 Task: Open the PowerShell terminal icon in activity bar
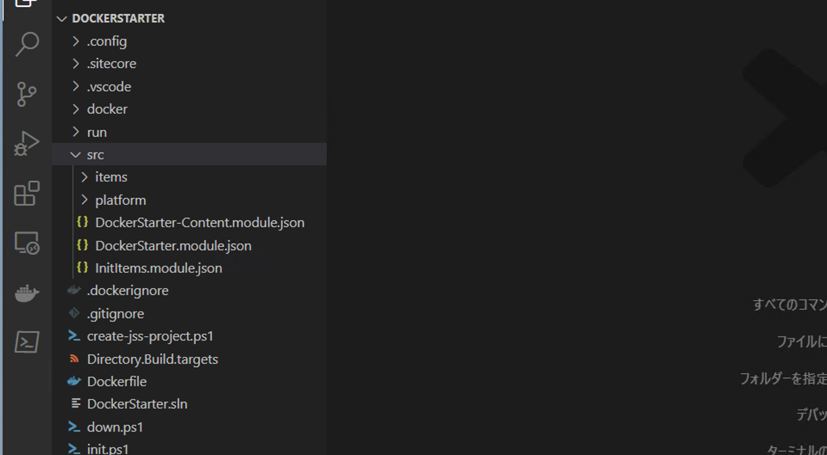pyautogui.click(x=27, y=342)
